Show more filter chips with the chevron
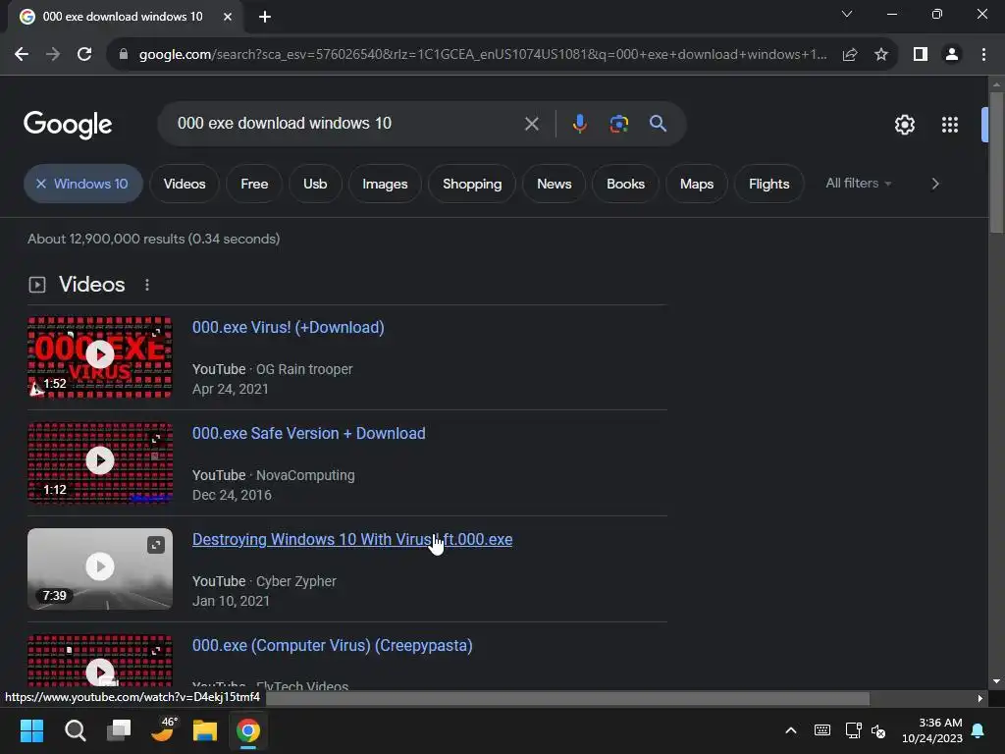Viewport: 1005px width, 754px height. [x=935, y=184]
